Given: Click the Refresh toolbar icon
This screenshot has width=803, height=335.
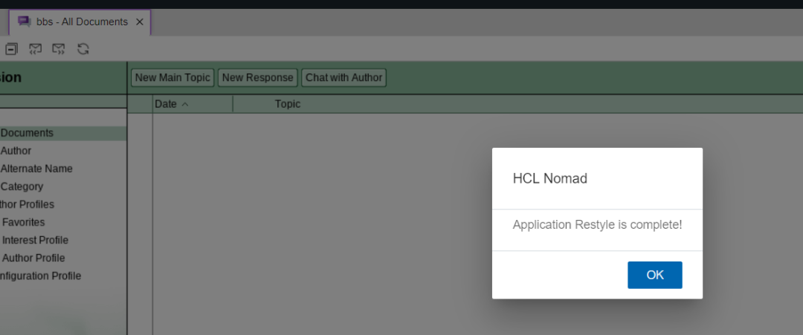Looking at the screenshot, I should (83, 49).
